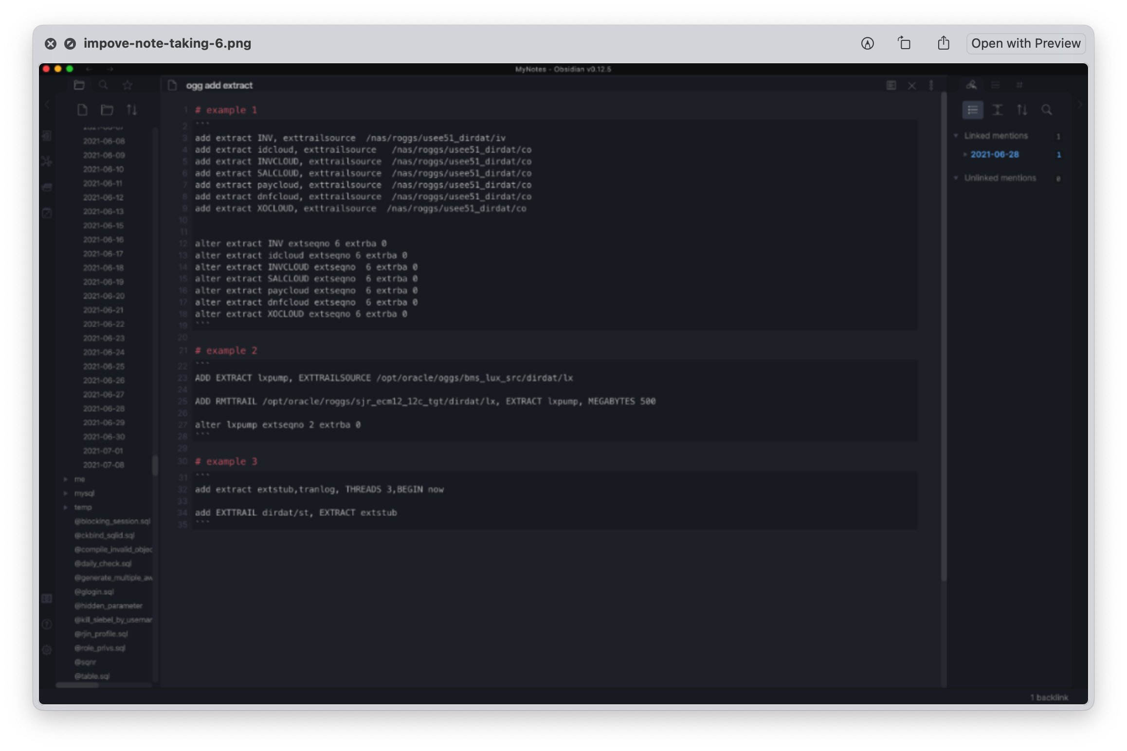Change sort order in the file explorer
Image resolution: width=1127 pixels, height=751 pixels.
click(x=132, y=110)
